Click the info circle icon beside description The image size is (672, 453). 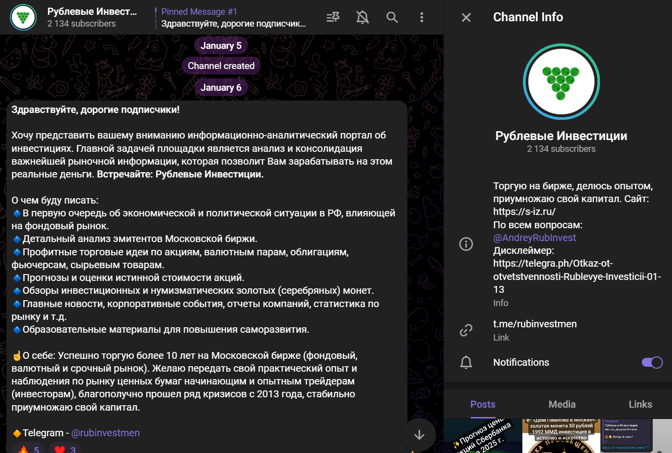coord(466,244)
